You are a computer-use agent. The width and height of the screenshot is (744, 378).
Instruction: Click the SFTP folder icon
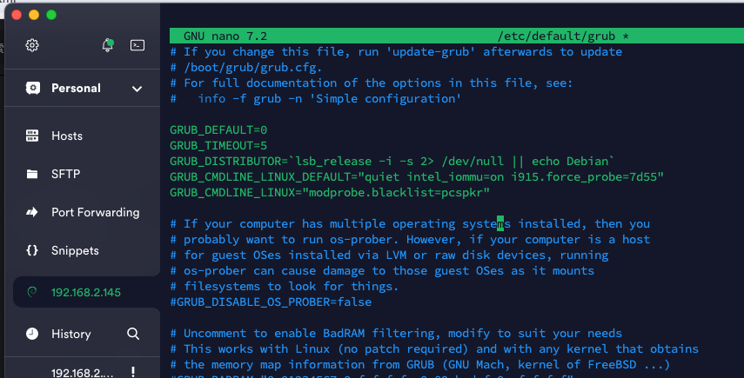click(32, 174)
